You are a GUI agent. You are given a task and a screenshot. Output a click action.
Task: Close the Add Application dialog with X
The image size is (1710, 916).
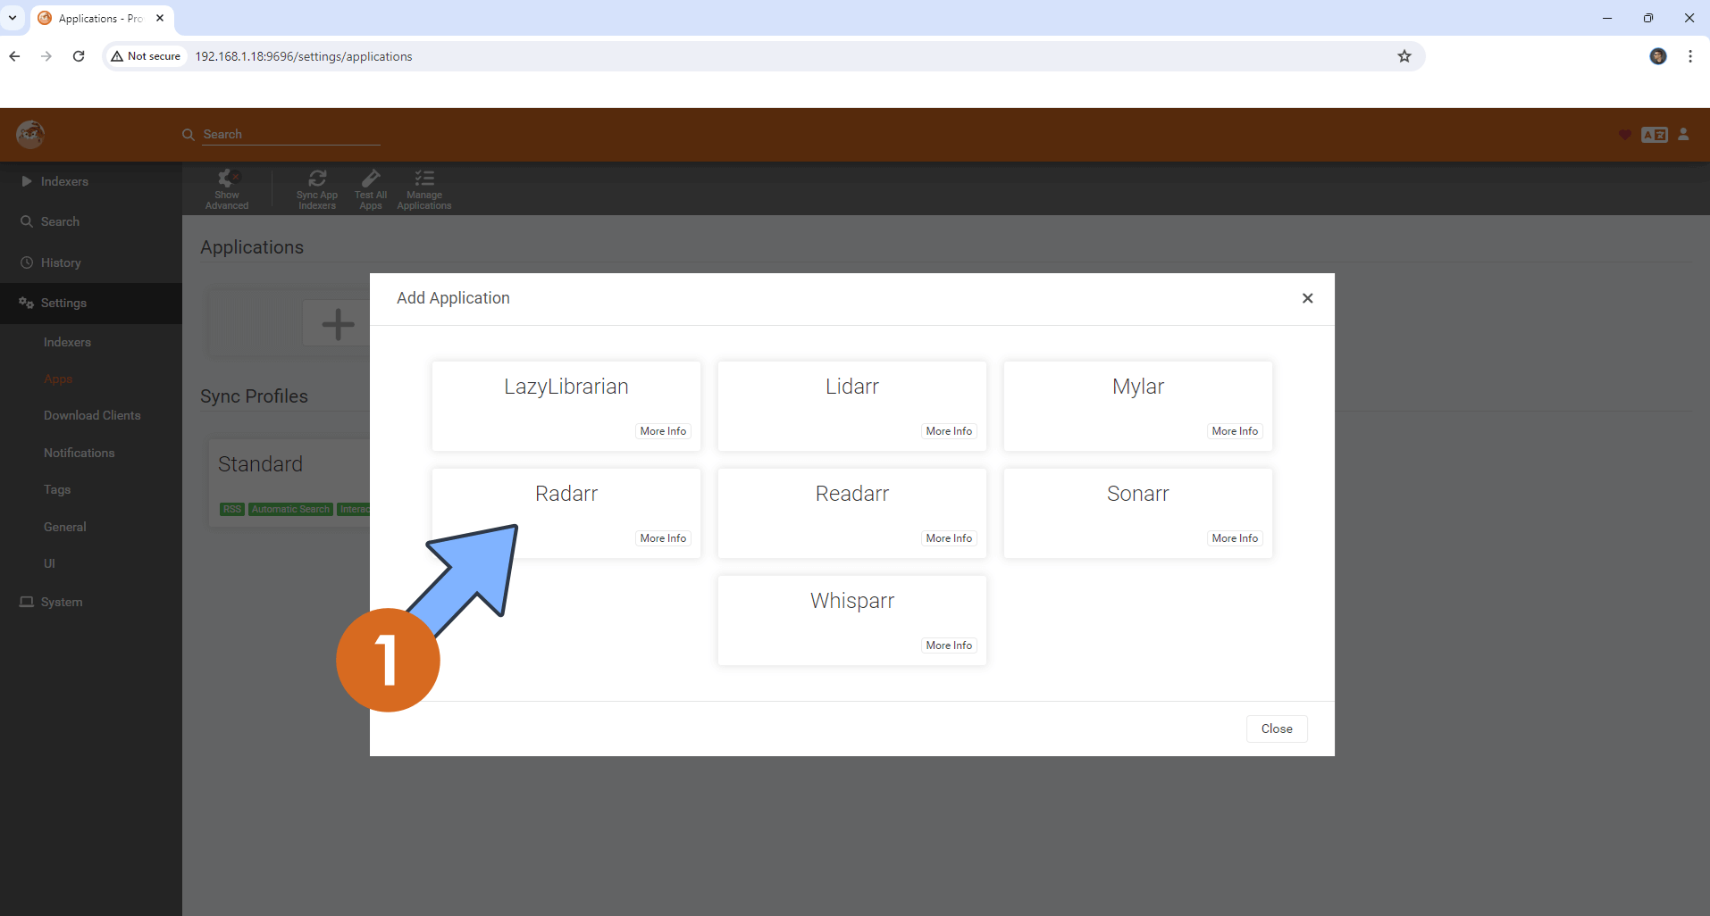tap(1307, 298)
